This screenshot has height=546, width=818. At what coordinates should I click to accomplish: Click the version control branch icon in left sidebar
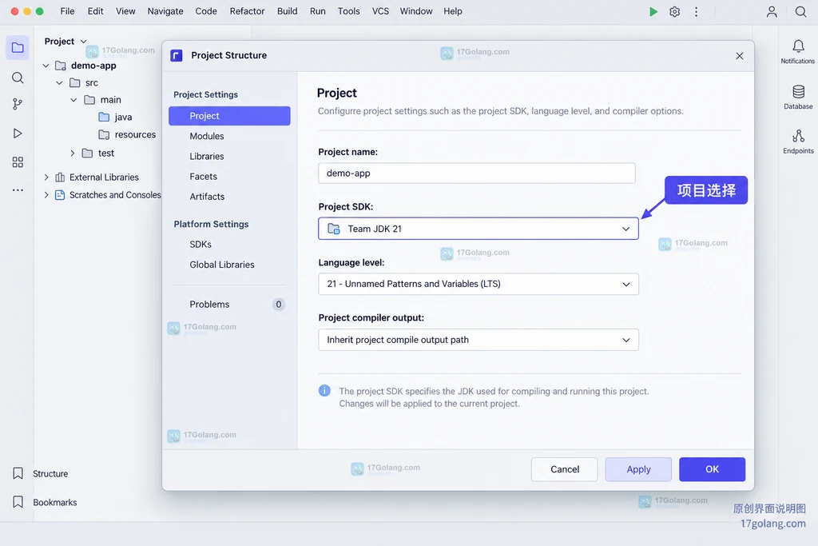pyautogui.click(x=18, y=104)
